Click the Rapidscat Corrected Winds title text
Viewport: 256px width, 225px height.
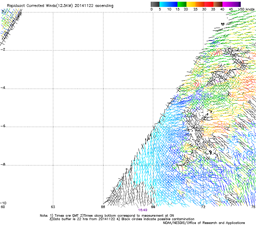[60, 6]
